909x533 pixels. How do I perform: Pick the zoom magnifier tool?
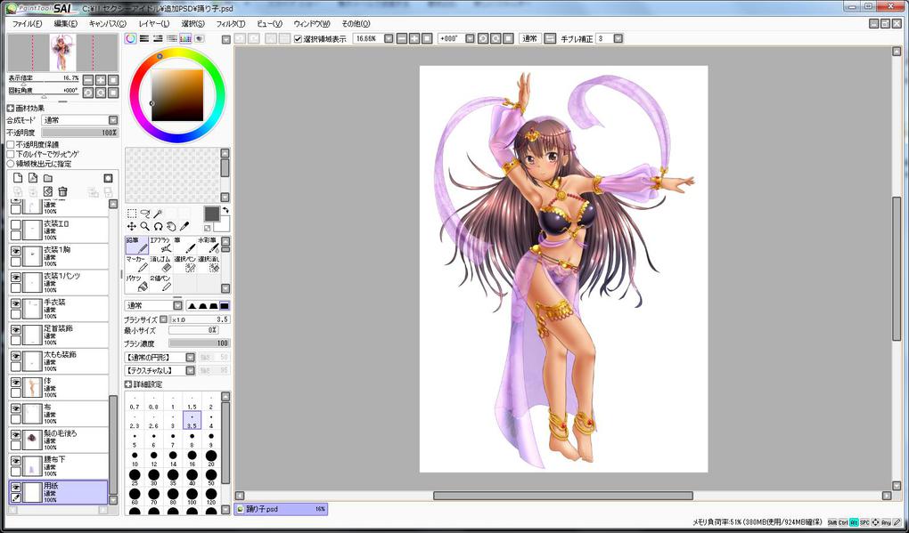145,226
